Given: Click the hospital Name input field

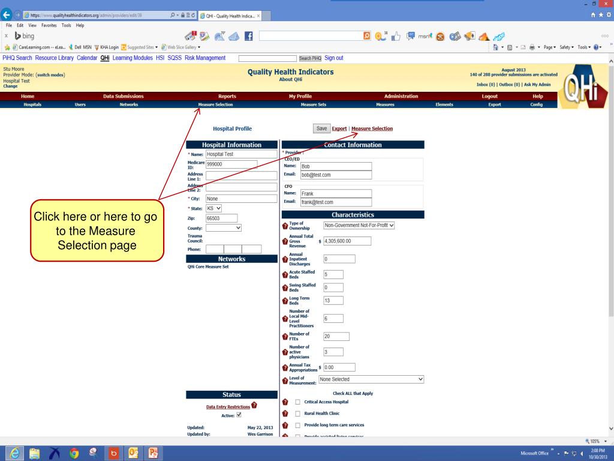Looking at the screenshot, I should 241,154.
